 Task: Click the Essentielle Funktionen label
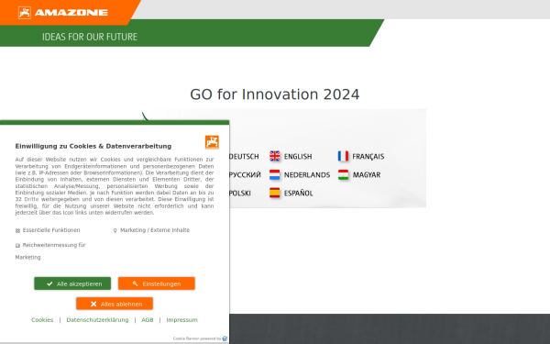pos(51,230)
